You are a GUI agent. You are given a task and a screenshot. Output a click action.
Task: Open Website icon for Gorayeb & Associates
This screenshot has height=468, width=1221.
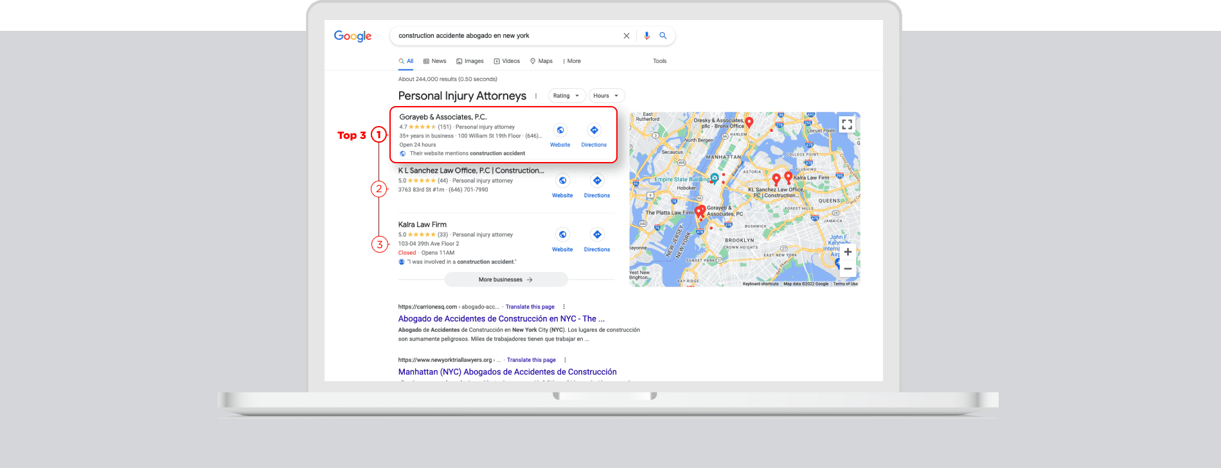560,130
